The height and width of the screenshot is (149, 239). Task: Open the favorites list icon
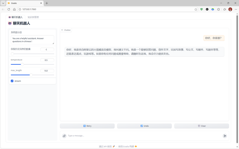point(225,9)
